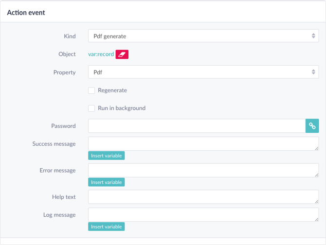Click the Error message textarea resize handle

[316, 175]
